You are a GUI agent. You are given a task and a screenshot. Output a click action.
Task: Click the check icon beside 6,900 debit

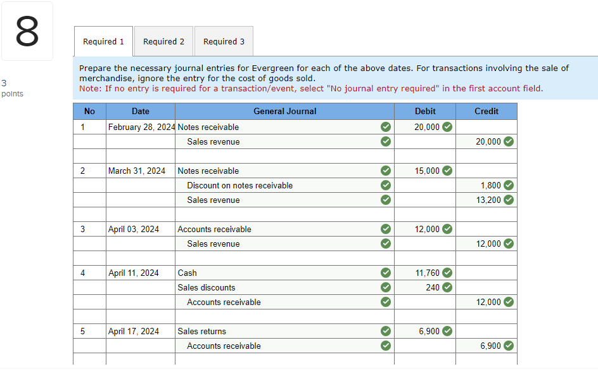point(447,331)
